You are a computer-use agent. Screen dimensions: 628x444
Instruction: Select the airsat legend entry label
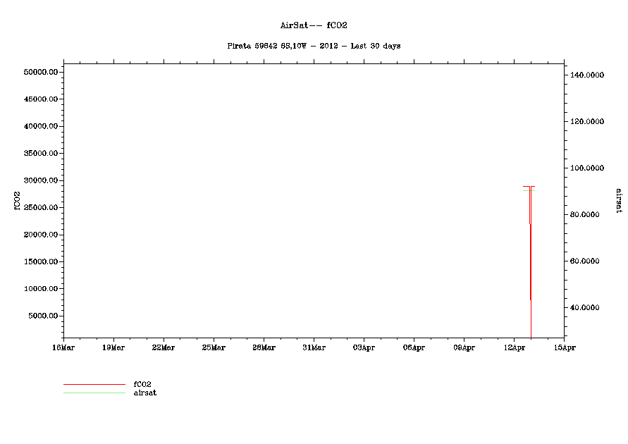[145, 393]
